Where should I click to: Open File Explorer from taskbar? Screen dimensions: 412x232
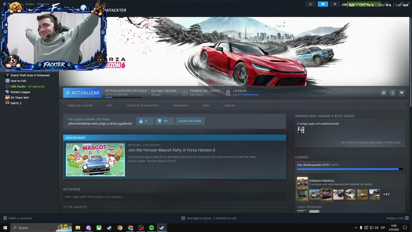78,228
